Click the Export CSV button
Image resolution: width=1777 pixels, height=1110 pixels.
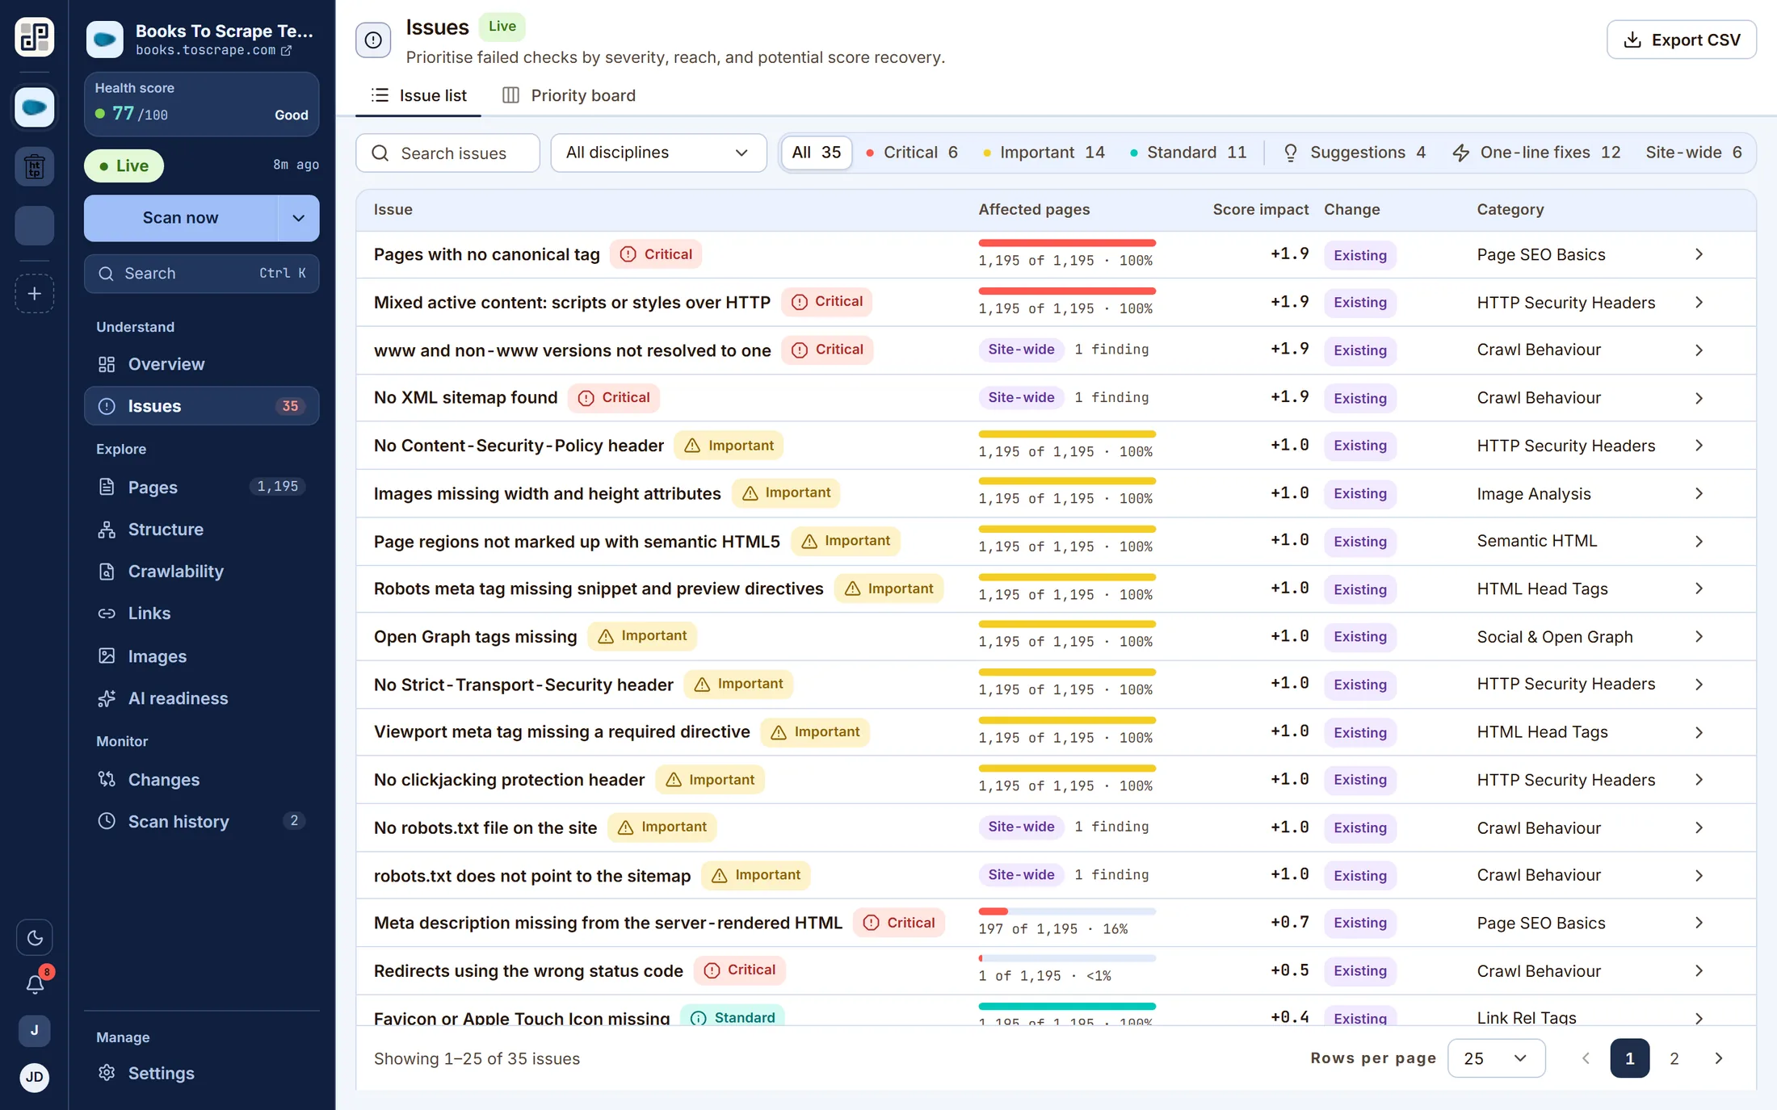click(x=1682, y=40)
